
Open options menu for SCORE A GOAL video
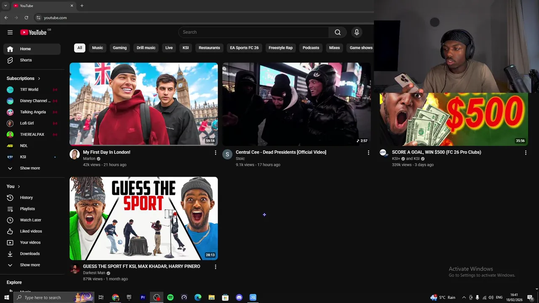[526, 153]
